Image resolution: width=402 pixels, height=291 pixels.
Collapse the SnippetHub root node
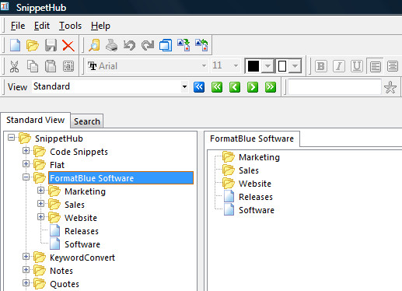pyautogui.click(x=11, y=138)
